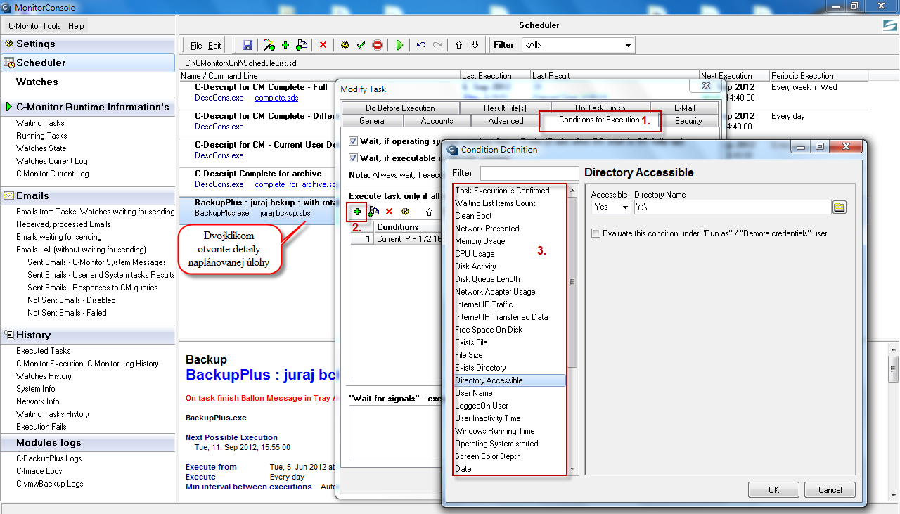Click the move up arrow in Scheduler toolbar
The width and height of the screenshot is (900, 514).
click(458, 45)
